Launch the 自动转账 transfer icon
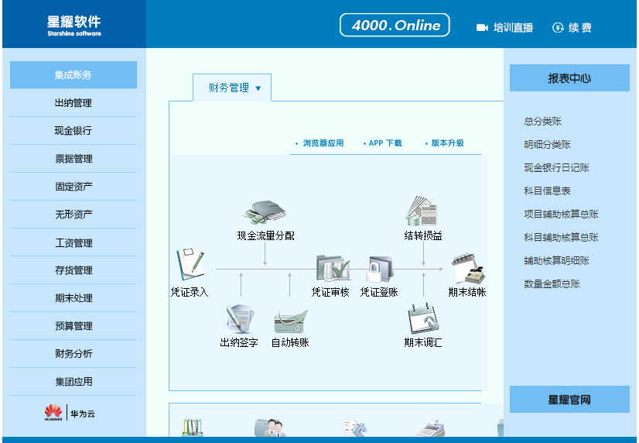This screenshot has width=639, height=443. [x=291, y=321]
